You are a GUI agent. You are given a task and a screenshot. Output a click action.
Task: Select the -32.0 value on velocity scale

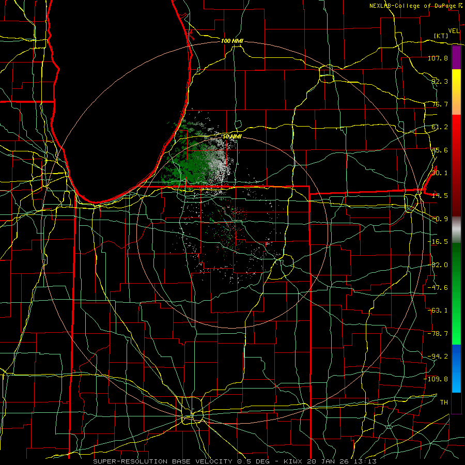tap(438, 265)
